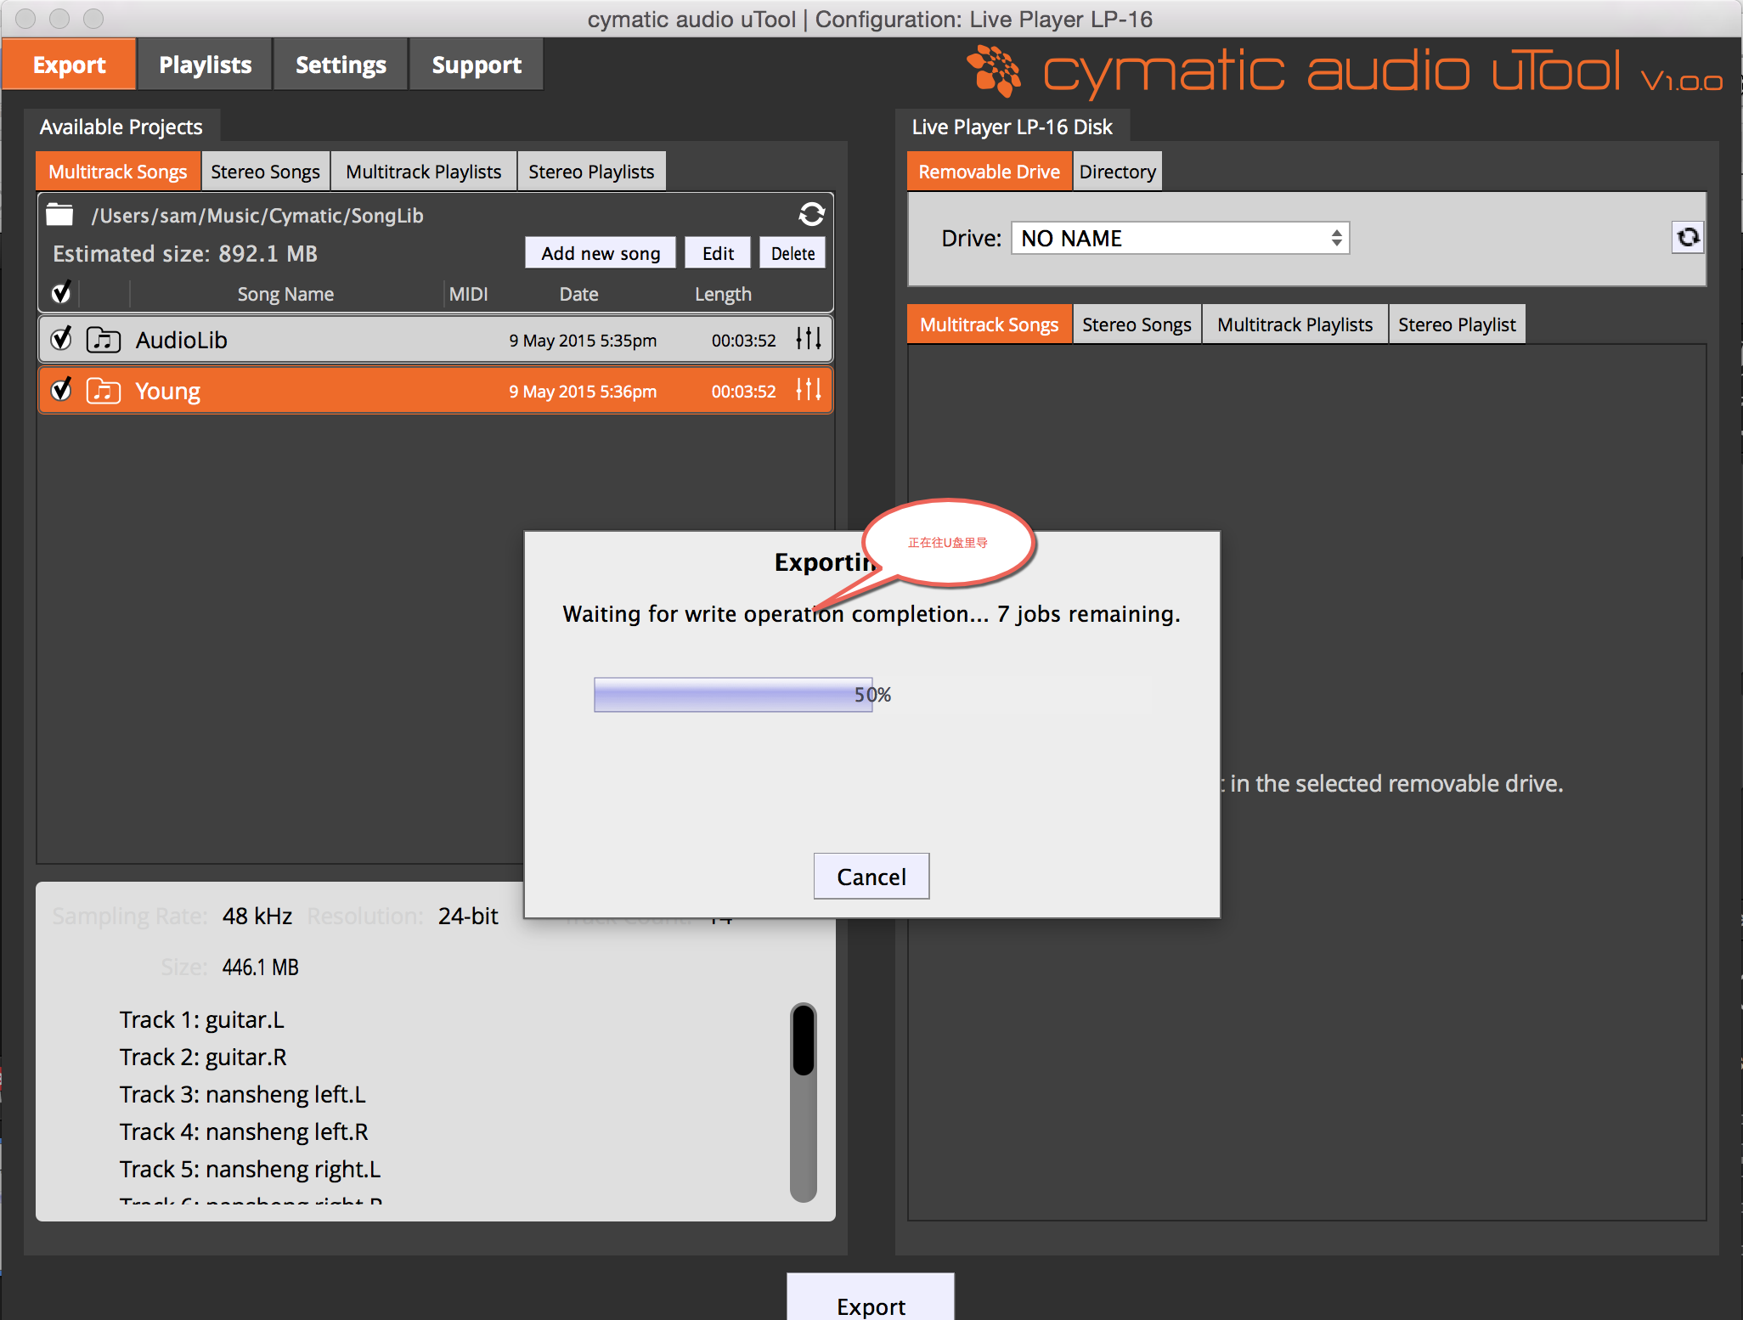Click the Available Projects panel title
Viewport: 1743px width, 1320px height.
121,127
